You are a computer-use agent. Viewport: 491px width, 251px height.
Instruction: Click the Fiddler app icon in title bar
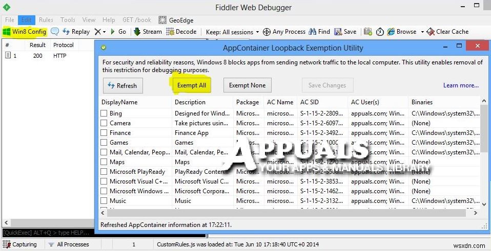pyautogui.click(x=6, y=7)
